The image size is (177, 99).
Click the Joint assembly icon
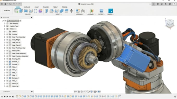pos(83,11)
